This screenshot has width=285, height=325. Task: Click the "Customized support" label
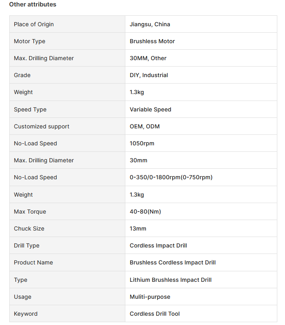point(42,126)
